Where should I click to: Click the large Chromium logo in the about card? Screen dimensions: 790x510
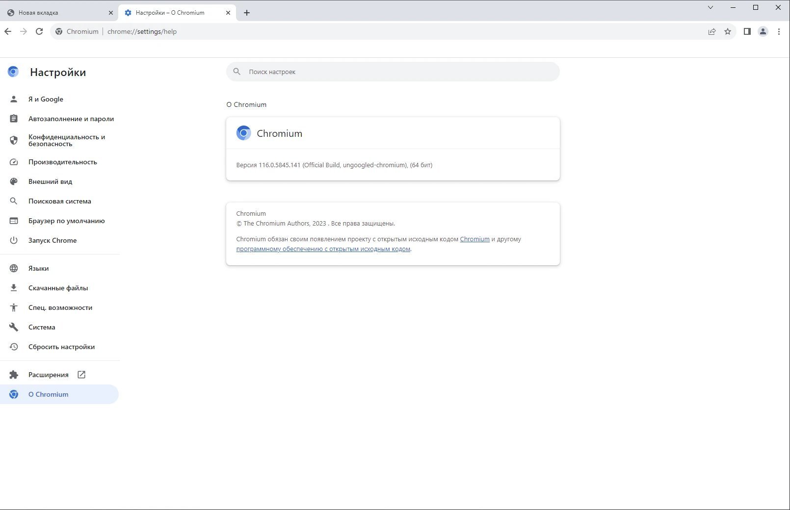point(243,133)
